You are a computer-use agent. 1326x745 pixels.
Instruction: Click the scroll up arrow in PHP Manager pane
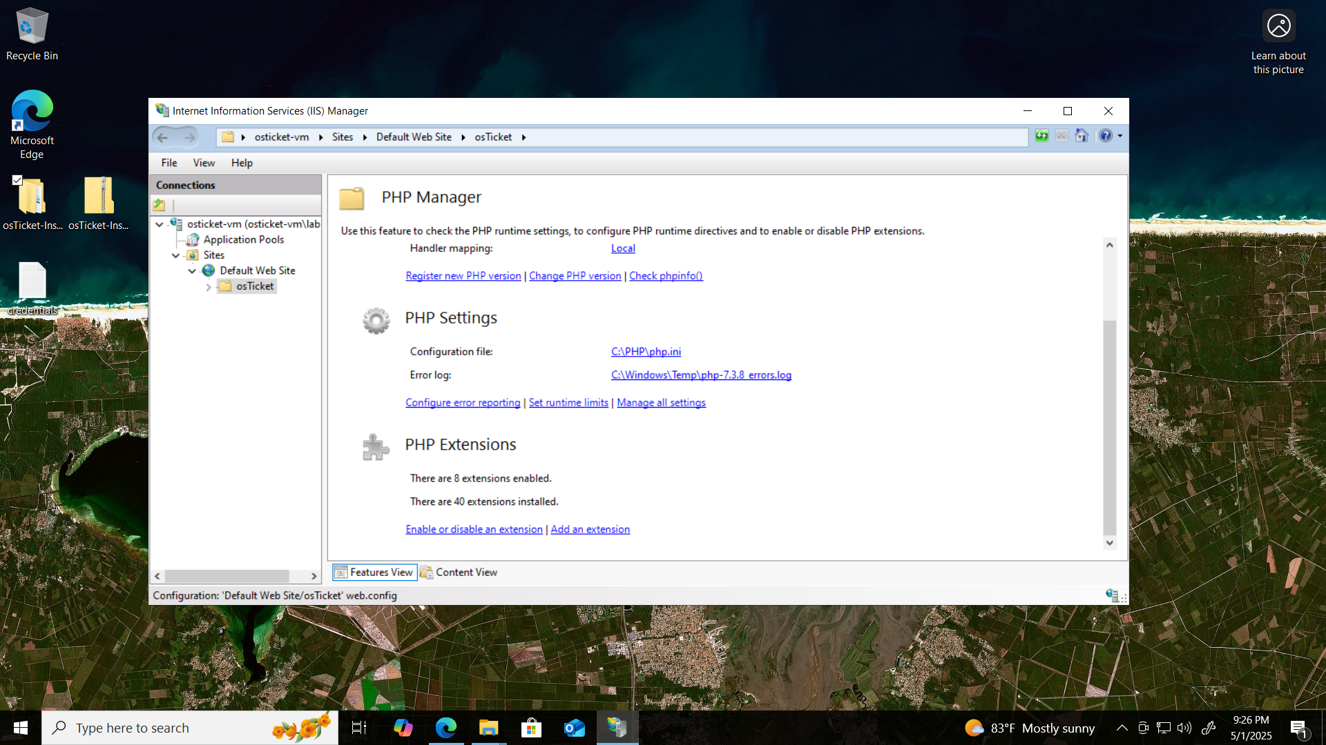pyautogui.click(x=1110, y=245)
